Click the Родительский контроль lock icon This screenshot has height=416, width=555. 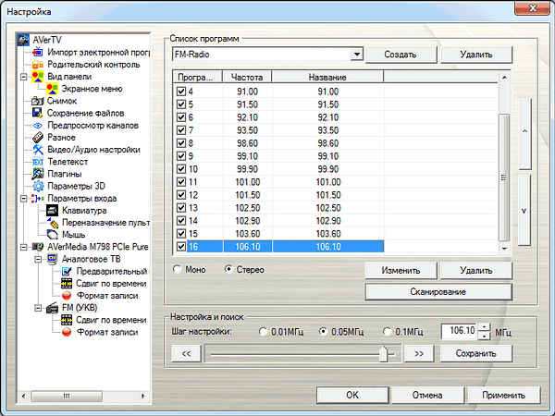tap(38, 65)
